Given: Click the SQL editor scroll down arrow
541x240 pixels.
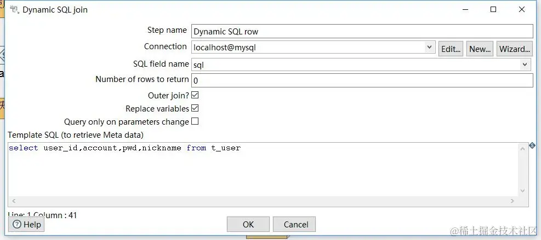Looking at the screenshot, I should [x=522, y=190].
